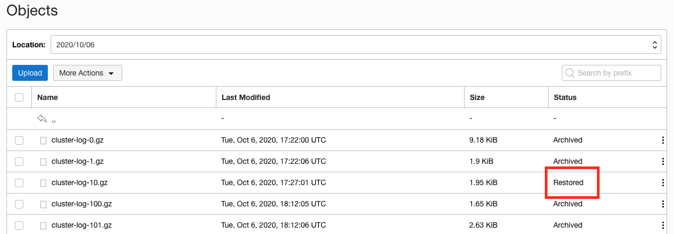
Task: Open the Location dropdown 2020/10/06
Action: coord(356,45)
